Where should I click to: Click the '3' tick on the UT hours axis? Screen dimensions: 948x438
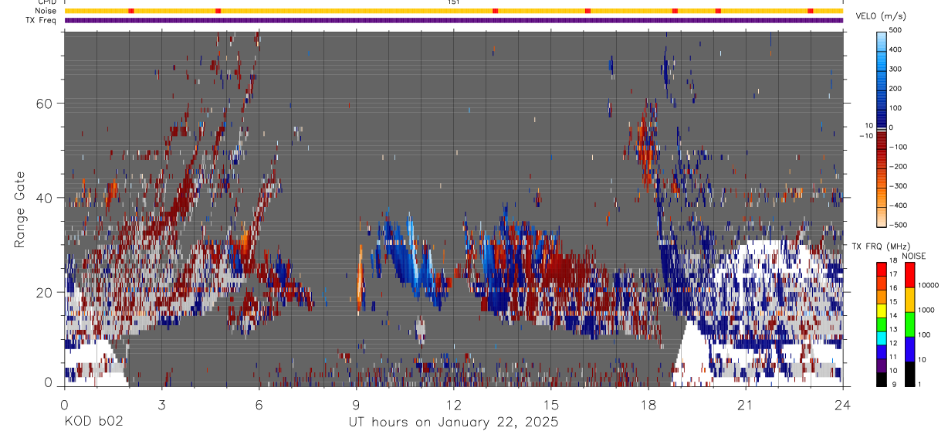click(161, 405)
